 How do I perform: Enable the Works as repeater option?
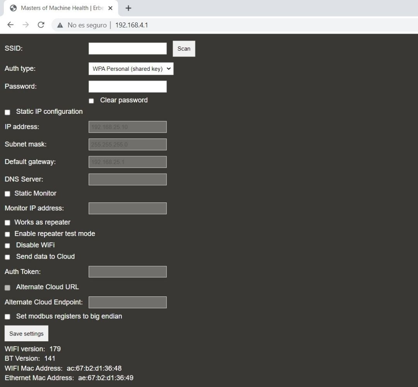coord(7,223)
